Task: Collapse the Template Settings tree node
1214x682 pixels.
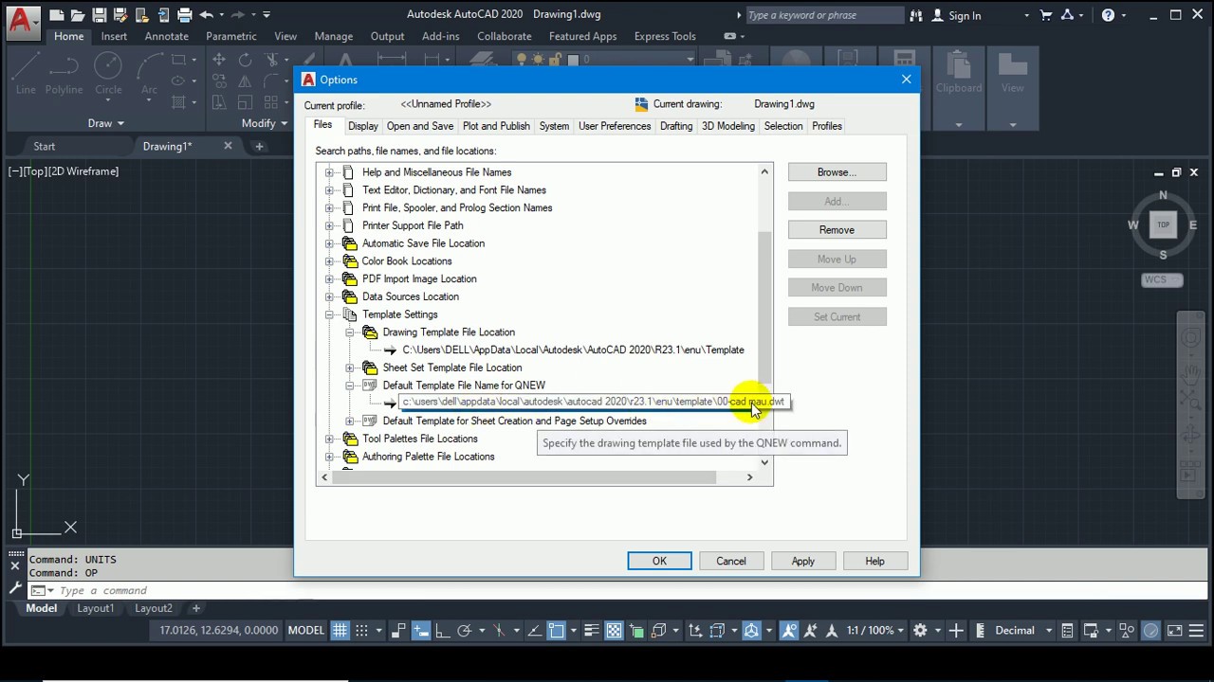Action: tap(329, 314)
